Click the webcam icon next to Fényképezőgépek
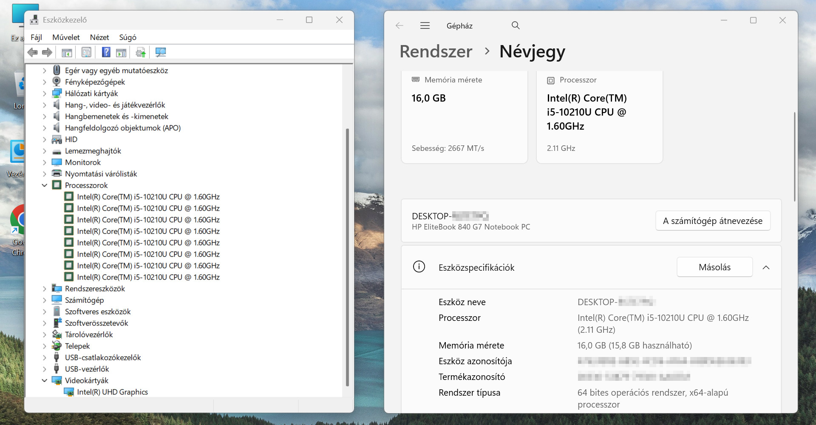Screen dimensions: 816x425 pos(57,82)
